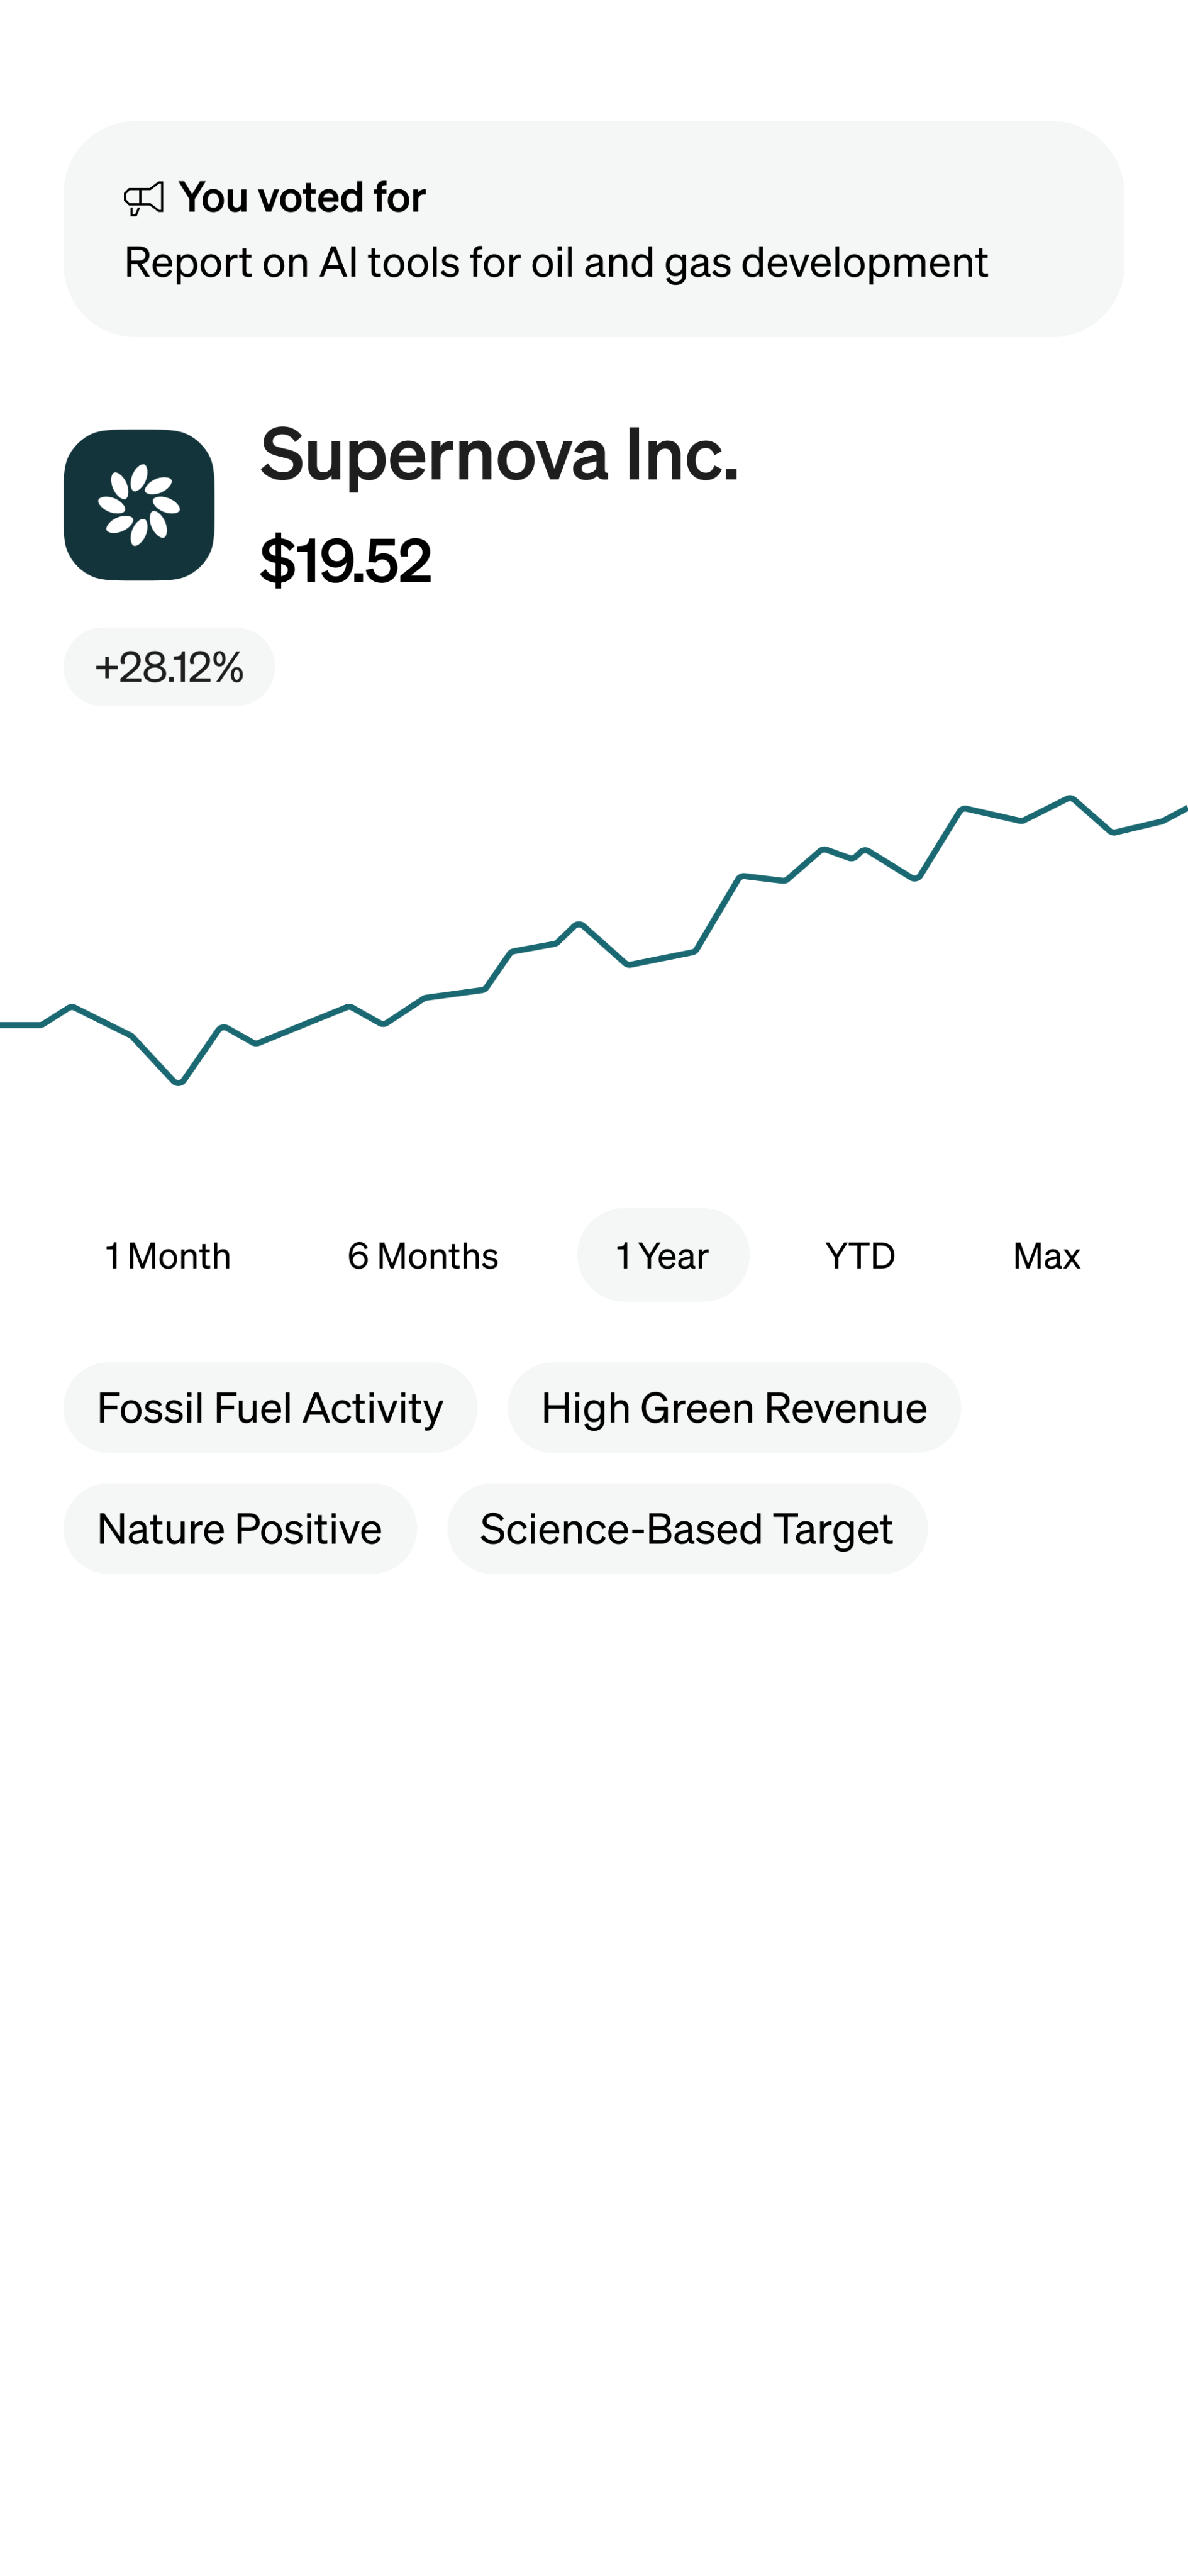1188x2576 pixels.
Task: Select the 1 Month time range
Action: pos(168,1255)
